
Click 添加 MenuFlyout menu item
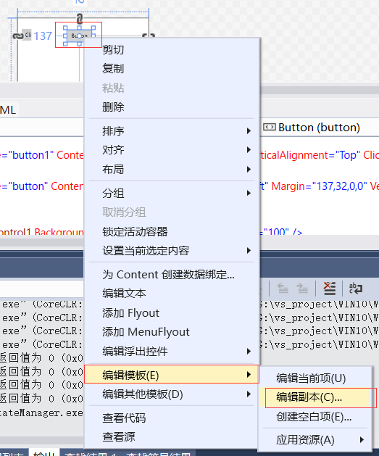[172, 332]
